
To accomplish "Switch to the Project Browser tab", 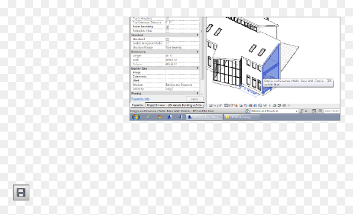I will pos(175,105).
